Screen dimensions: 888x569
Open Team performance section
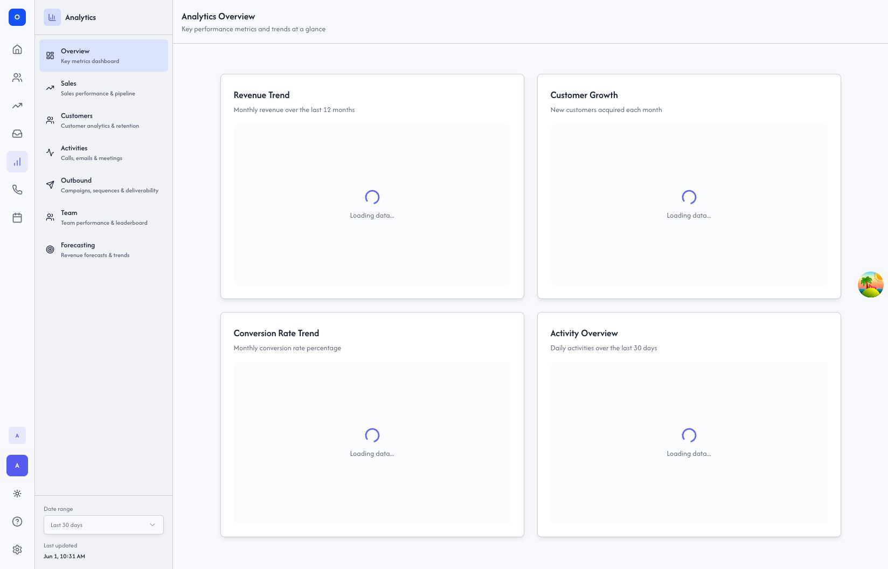click(103, 217)
